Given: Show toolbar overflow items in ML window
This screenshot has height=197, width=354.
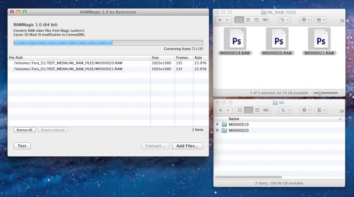Looking at the screenshot, I should pyautogui.click(x=342, y=111).
